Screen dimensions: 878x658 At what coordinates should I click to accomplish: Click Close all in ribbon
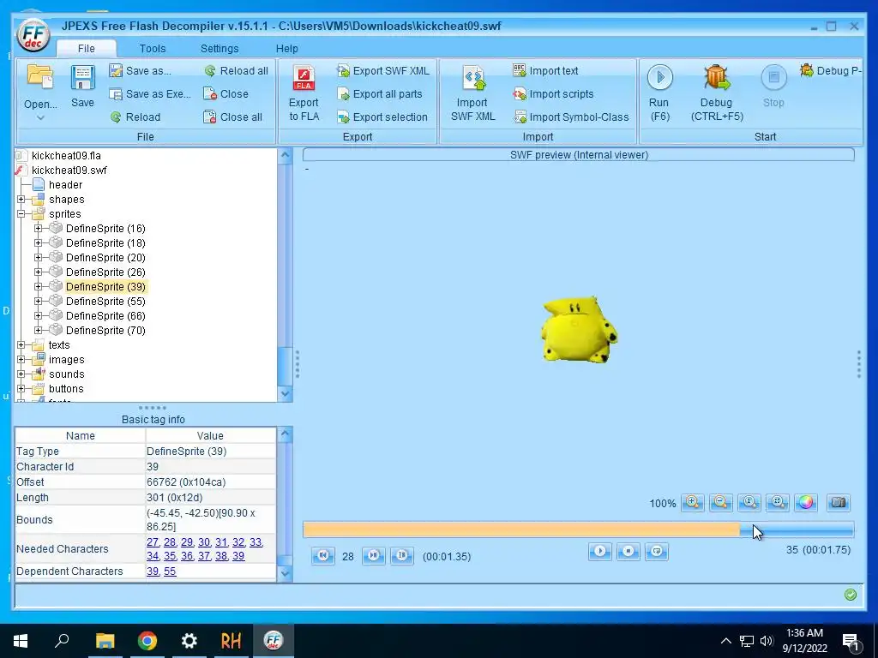click(x=232, y=117)
